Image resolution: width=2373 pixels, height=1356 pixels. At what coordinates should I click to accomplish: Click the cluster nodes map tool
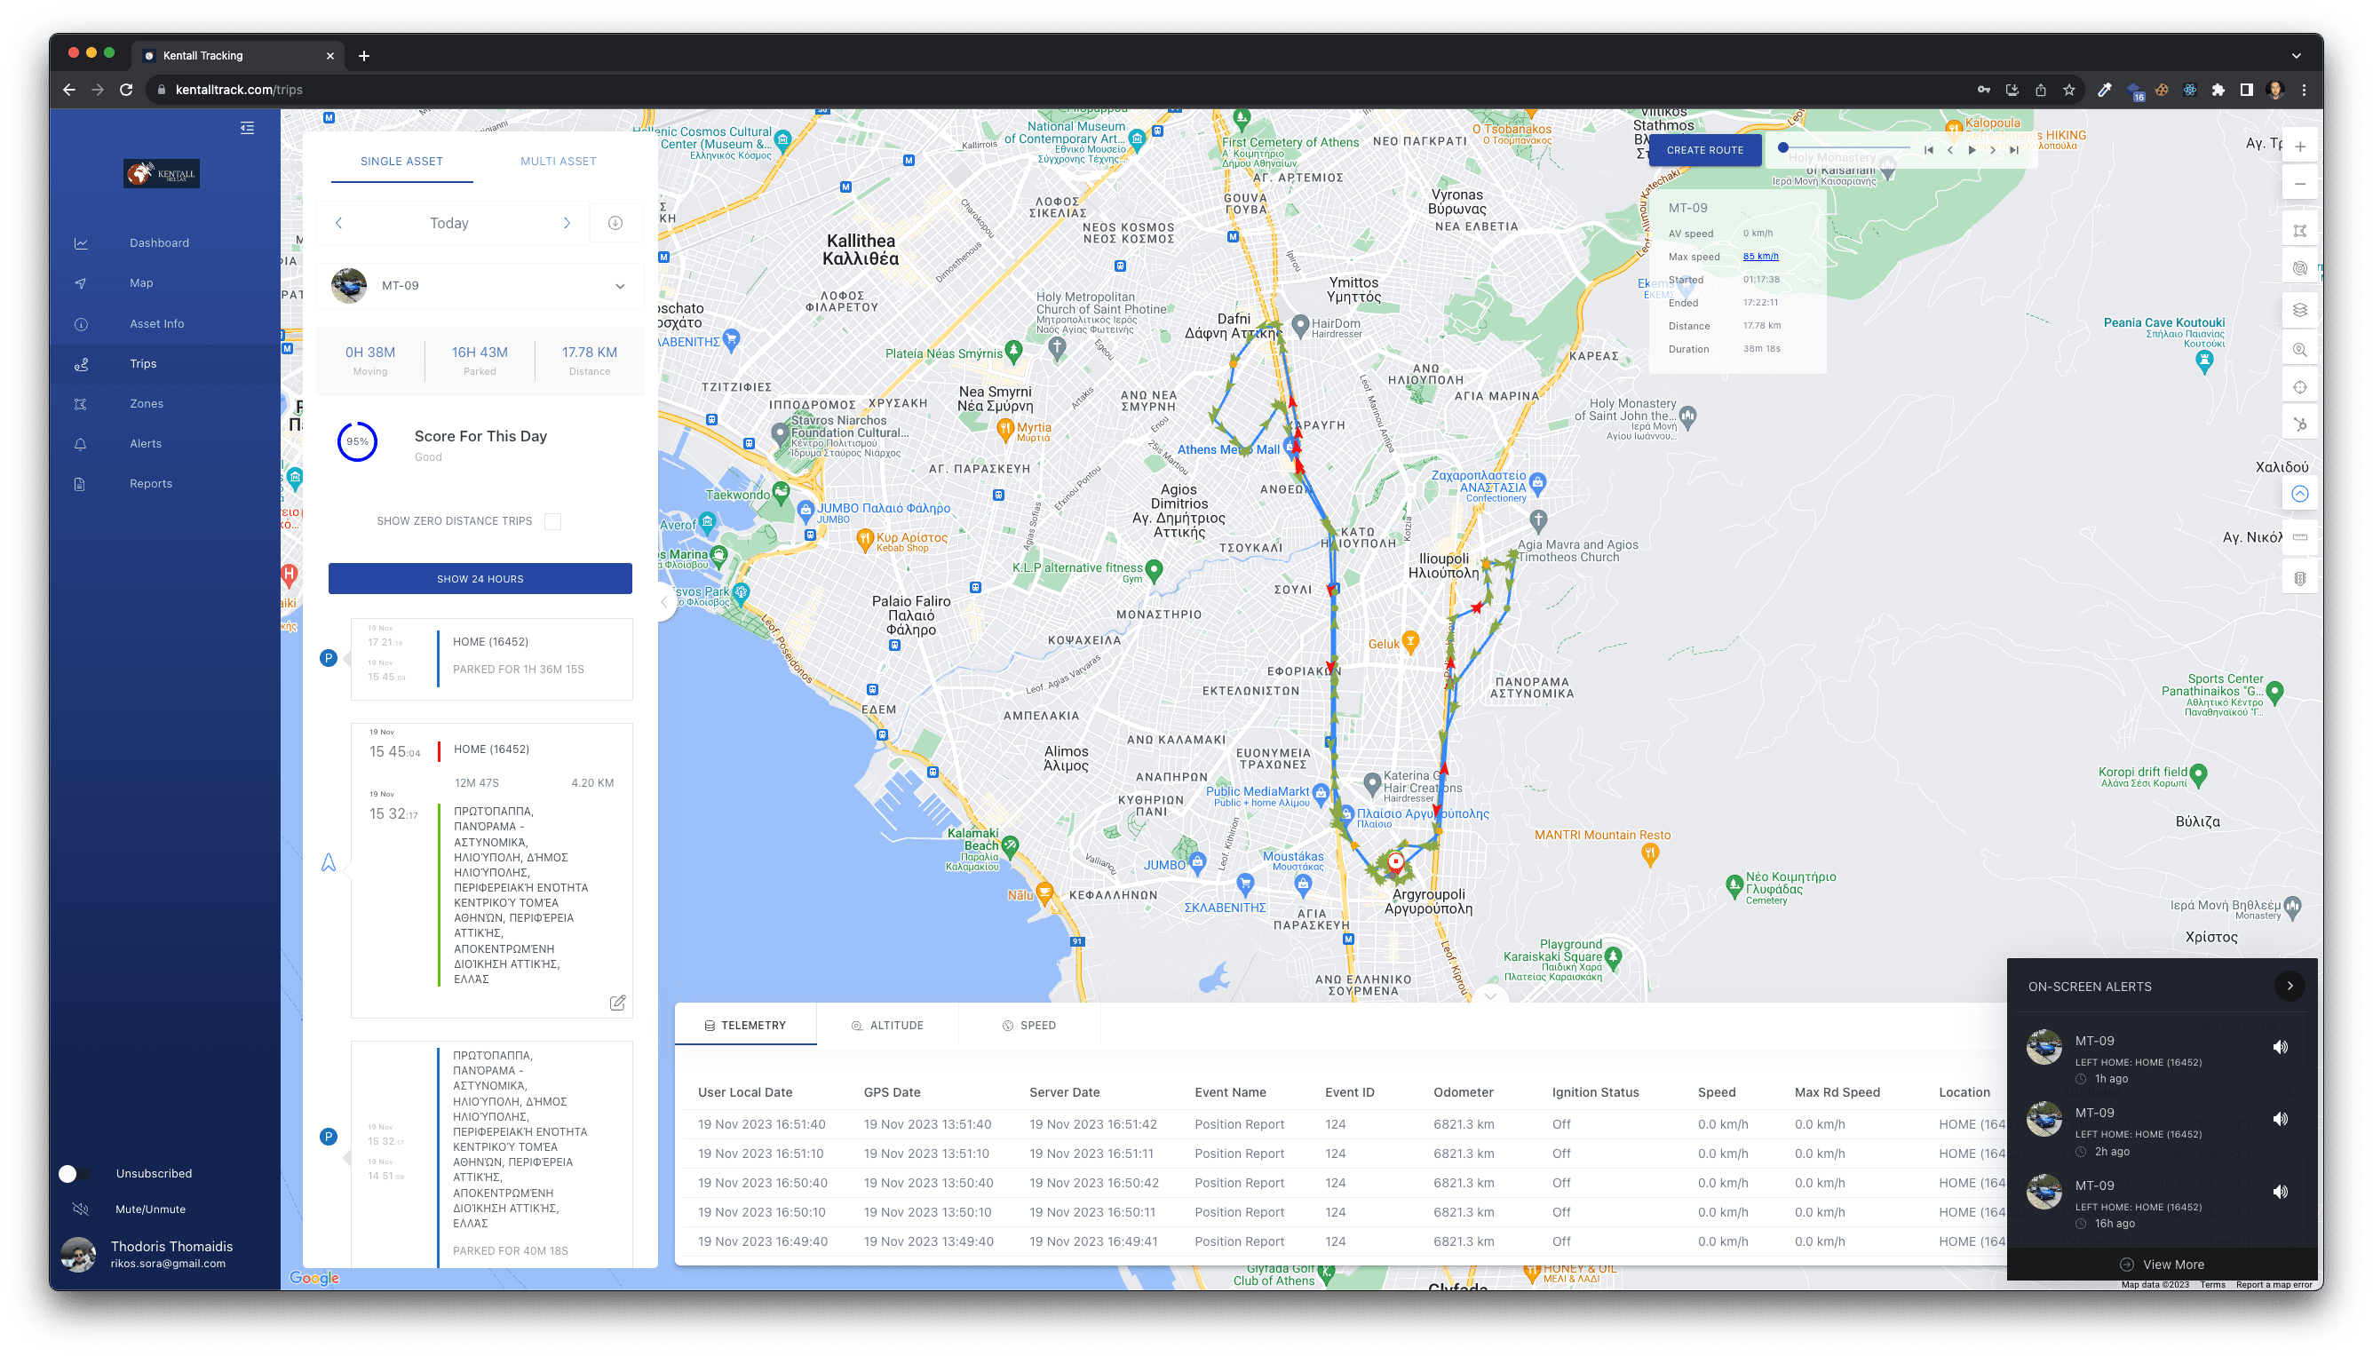[x=2299, y=424]
